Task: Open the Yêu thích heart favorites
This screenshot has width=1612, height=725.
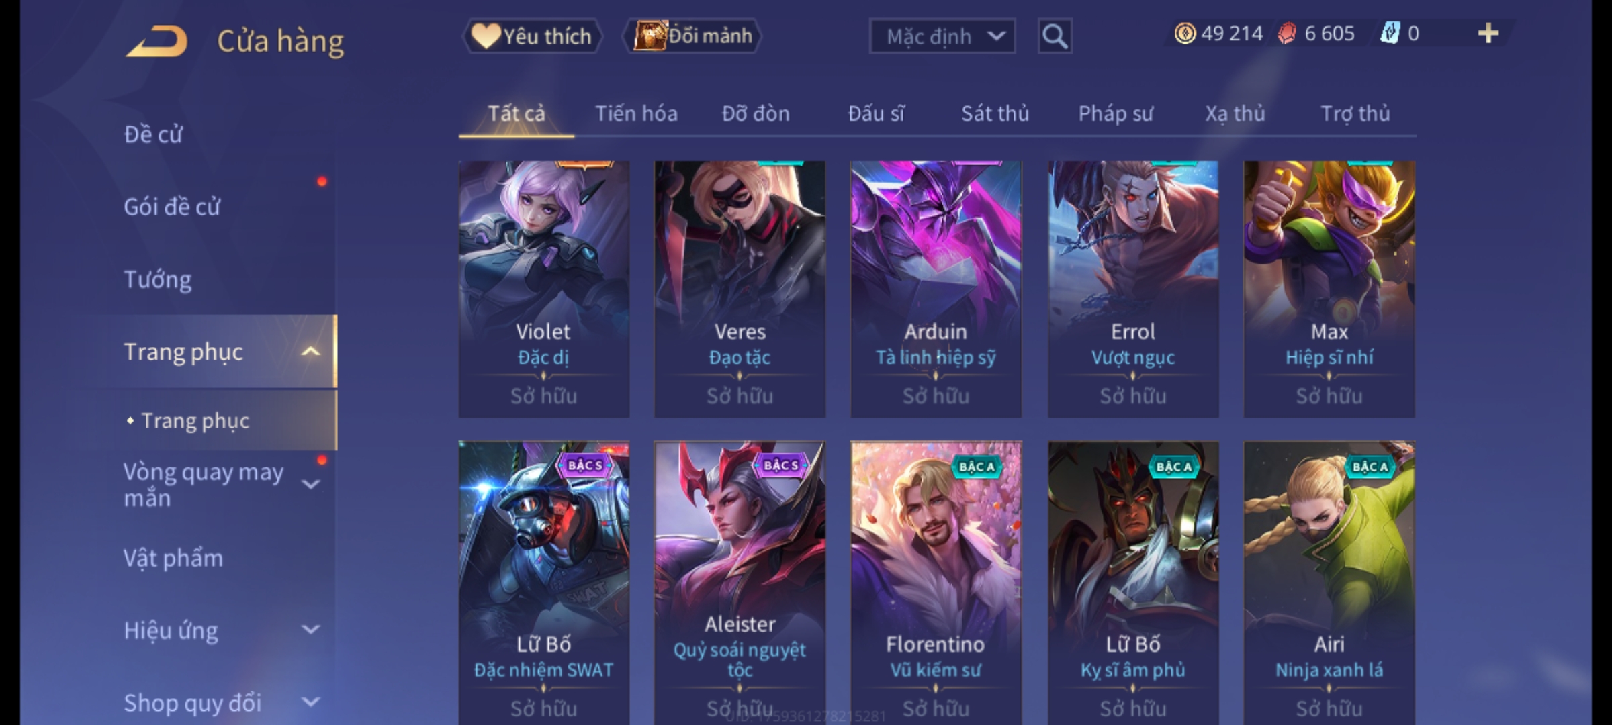Action: (531, 36)
